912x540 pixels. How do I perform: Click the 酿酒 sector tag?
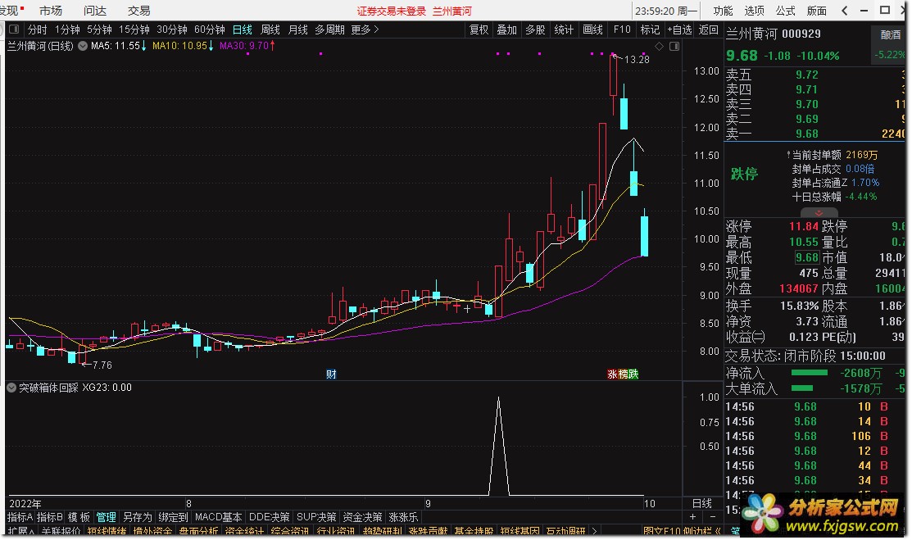click(890, 35)
